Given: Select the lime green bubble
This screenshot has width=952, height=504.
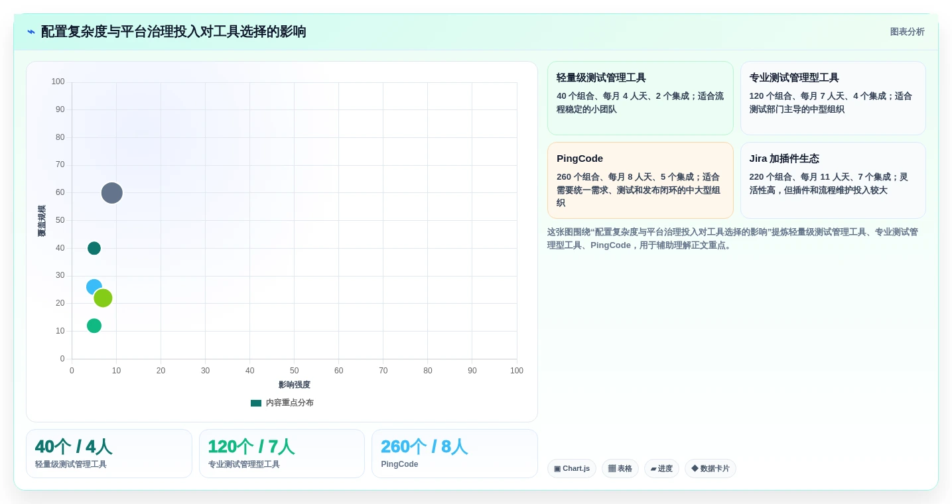Looking at the screenshot, I should 103,298.
